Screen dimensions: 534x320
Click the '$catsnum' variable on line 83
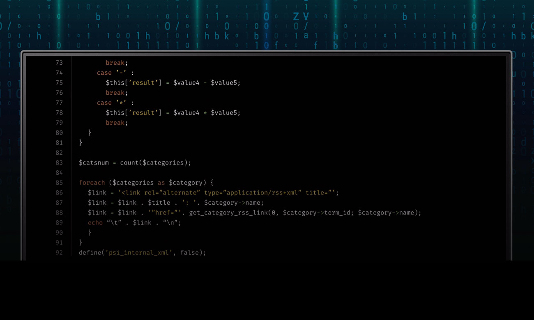coord(94,163)
